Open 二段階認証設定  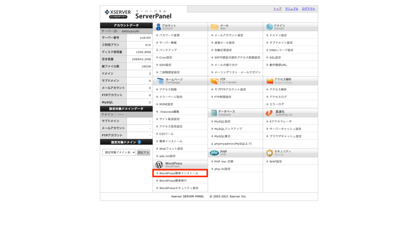(169, 72)
